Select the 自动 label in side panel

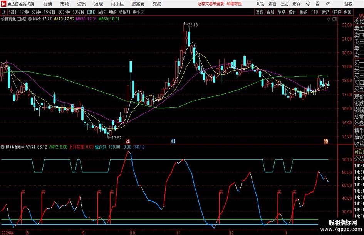click(x=359, y=152)
